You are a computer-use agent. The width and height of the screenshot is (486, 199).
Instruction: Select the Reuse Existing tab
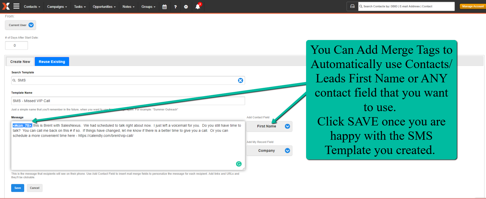tap(52, 62)
